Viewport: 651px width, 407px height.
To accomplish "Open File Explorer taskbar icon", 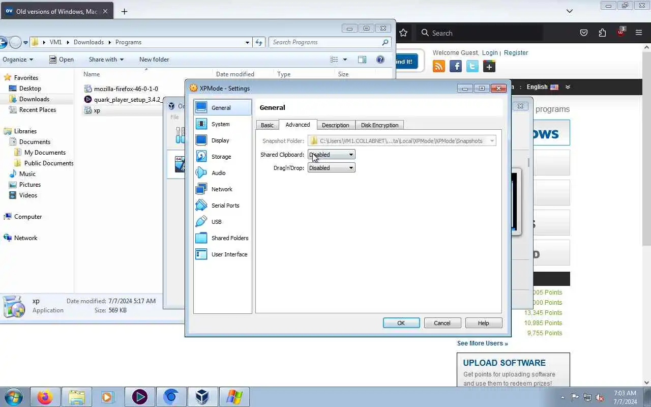I will point(76,397).
